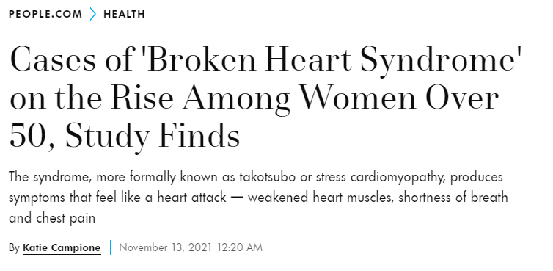Click the blue breadcrumb chevron arrow
Viewport: 553px width, 271px height.
[x=92, y=14]
